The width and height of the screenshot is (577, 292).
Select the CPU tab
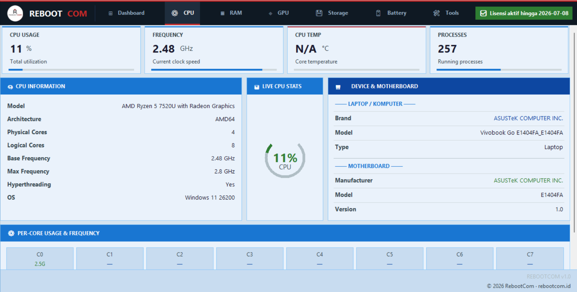pos(182,13)
